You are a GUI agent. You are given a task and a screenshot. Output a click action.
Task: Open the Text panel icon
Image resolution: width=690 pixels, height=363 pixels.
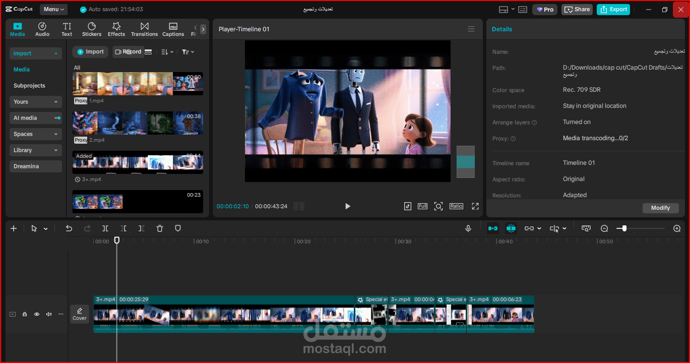coord(67,29)
